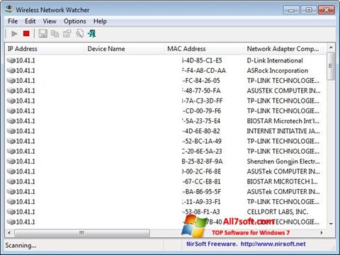Click the vertical scrollbar down arrow
The width and height of the screenshot is (340, 255).
331,224
